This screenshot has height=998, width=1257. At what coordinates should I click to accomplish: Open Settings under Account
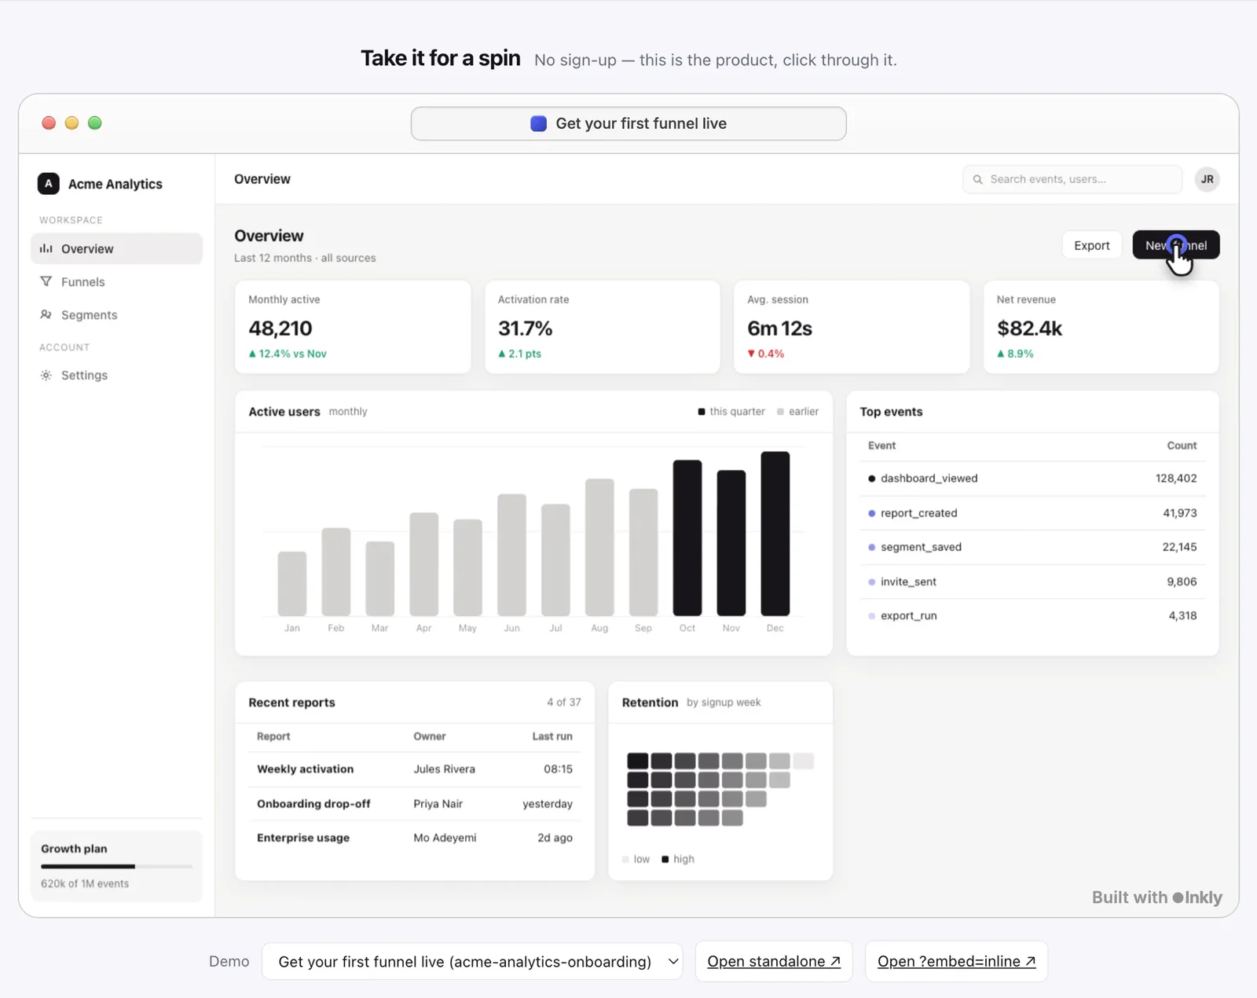116,375
